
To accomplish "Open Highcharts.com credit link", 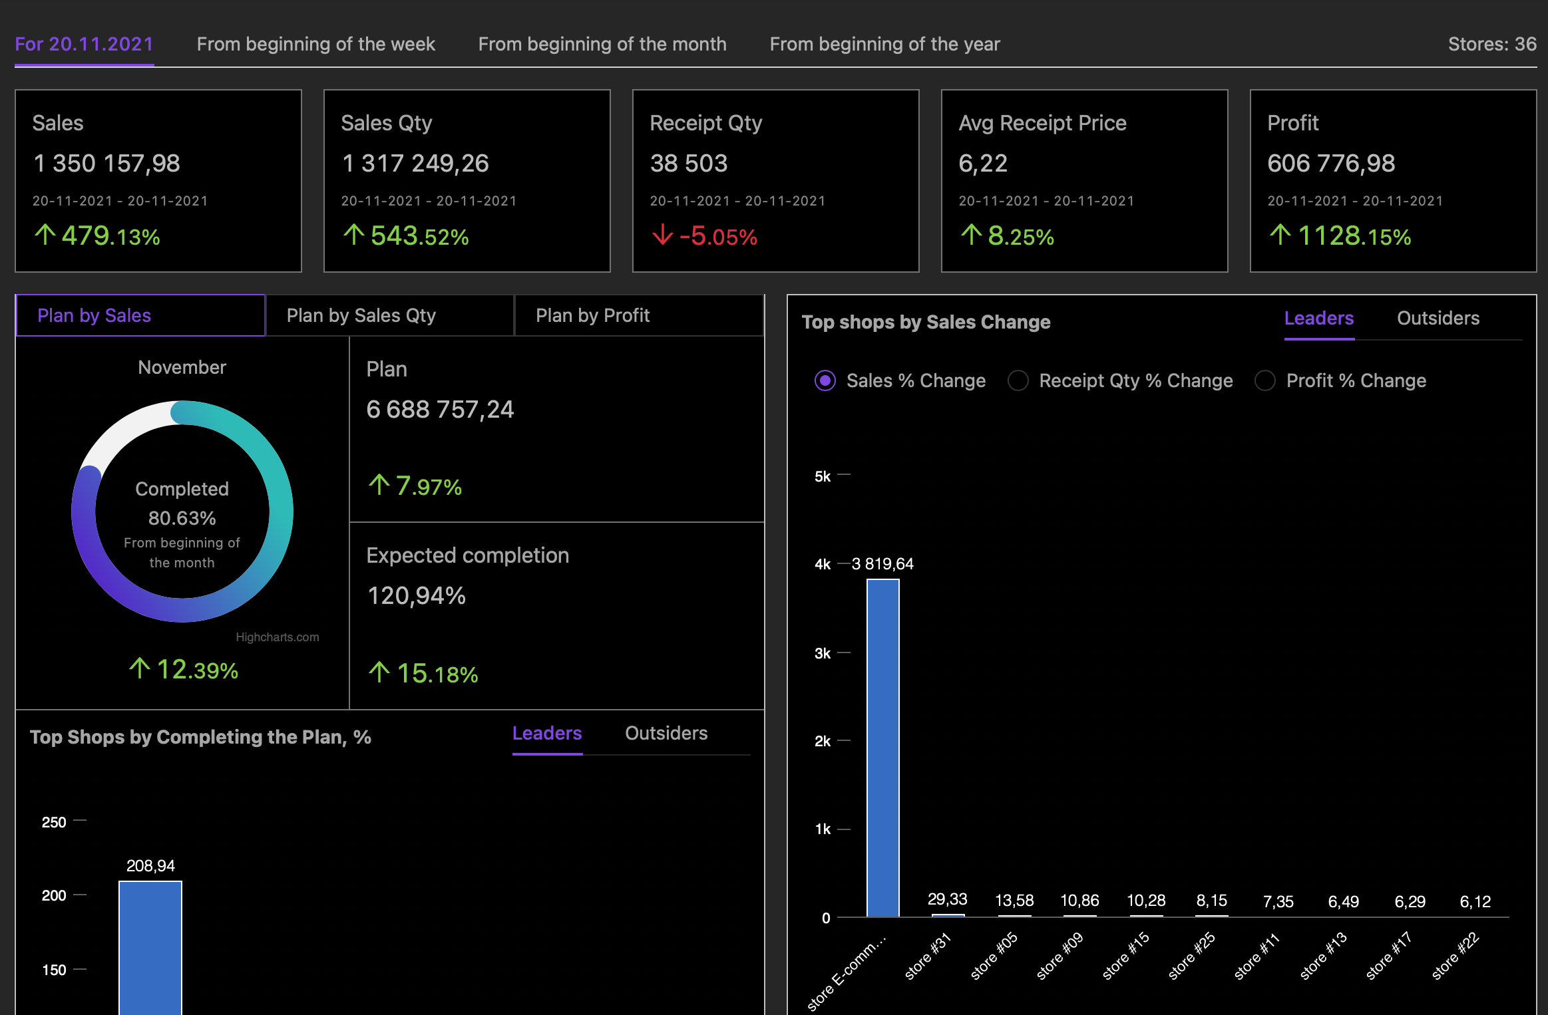I will 277,637.
